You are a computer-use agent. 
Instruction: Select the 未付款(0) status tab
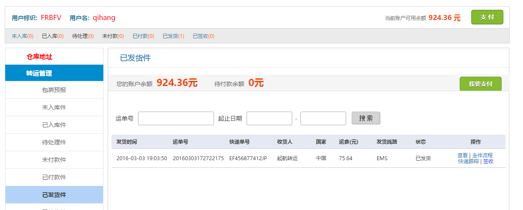click(113, 36)
